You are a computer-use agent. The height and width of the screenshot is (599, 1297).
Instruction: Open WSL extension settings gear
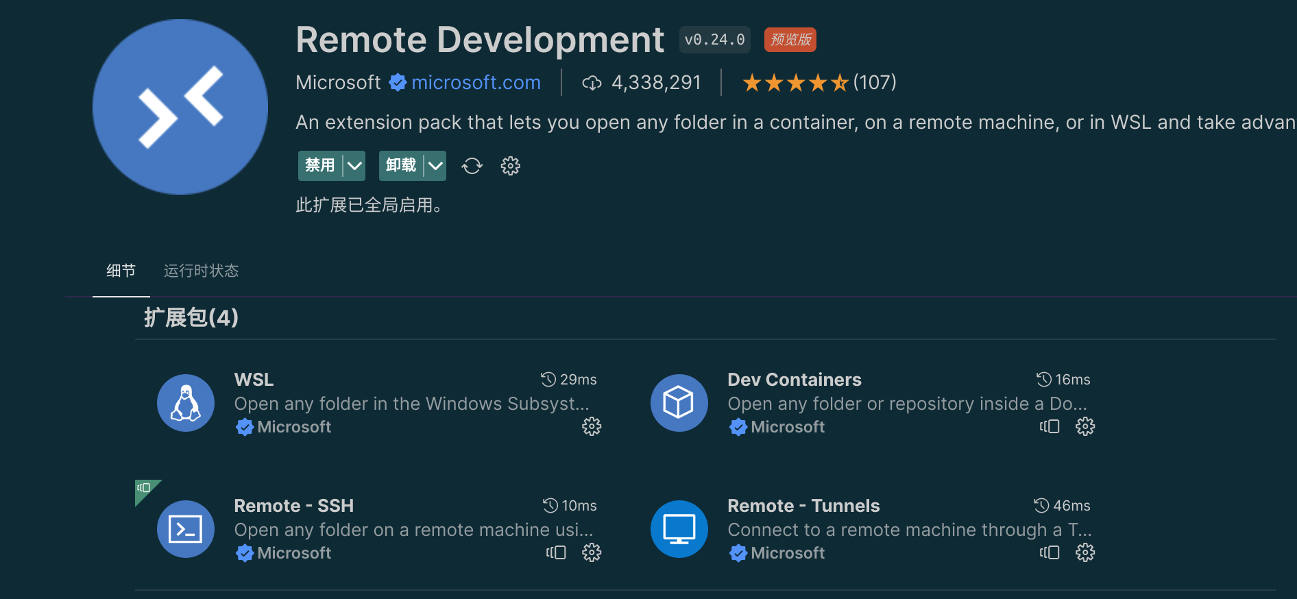[592, 427]
